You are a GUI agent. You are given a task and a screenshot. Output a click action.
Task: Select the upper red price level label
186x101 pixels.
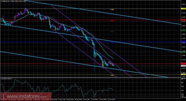183,20
